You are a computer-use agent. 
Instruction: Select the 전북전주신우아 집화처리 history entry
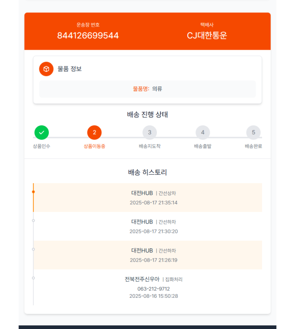click(x=148, y=287)
